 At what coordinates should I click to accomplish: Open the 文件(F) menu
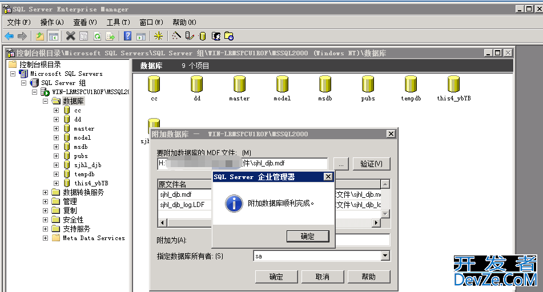tap(19, 22)
